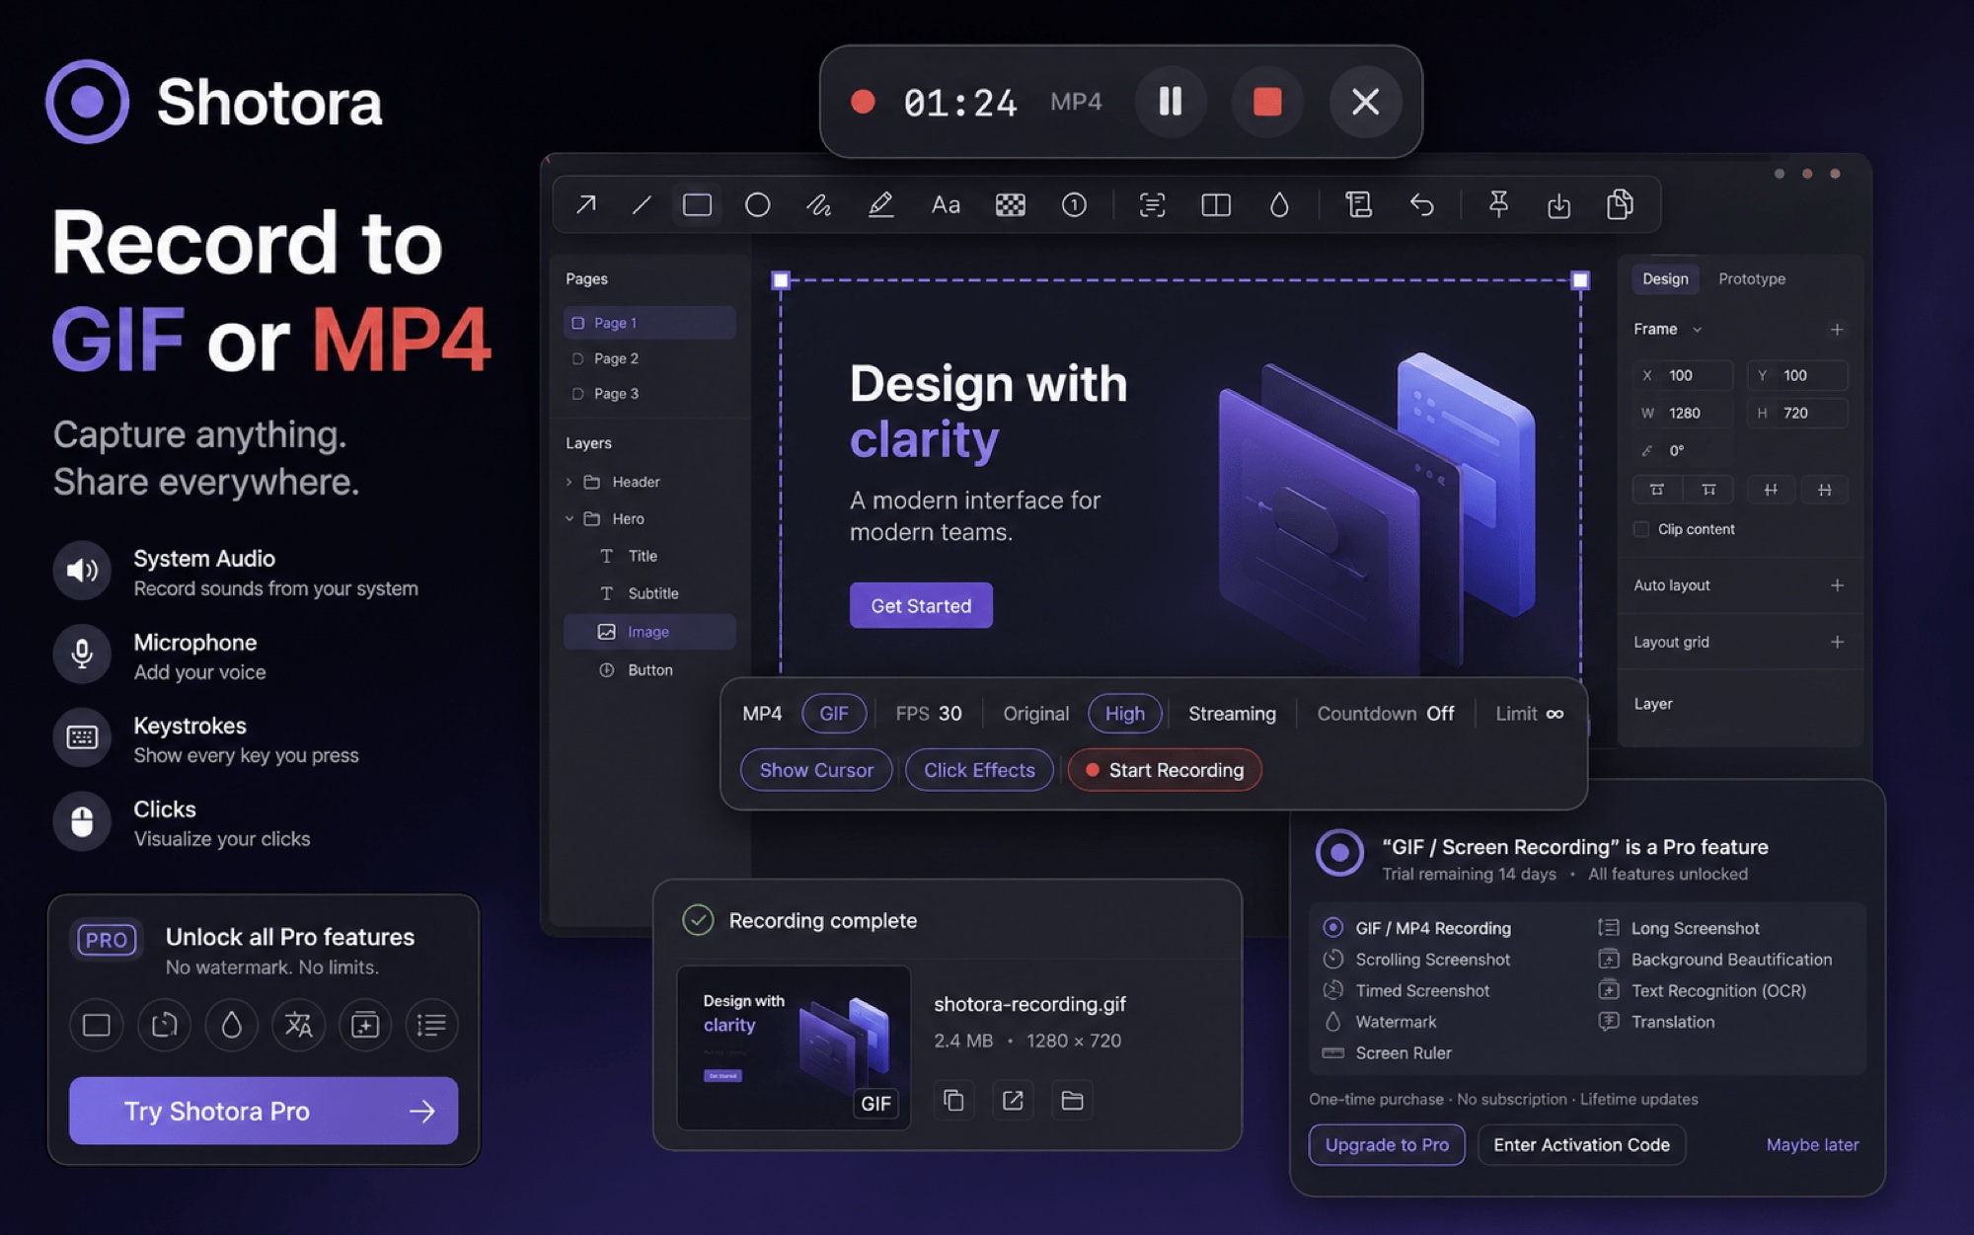Click the long screenshot scroll icon

tap(1359, 204)
